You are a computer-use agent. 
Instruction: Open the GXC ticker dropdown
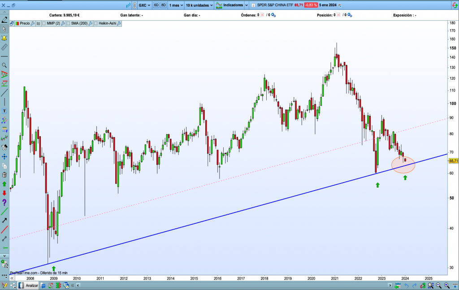[x=144, y=5]
